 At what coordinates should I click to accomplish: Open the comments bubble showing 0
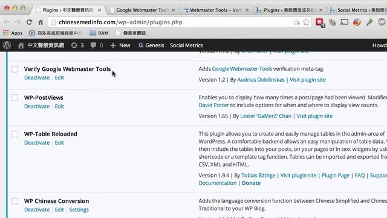[97, 45]
